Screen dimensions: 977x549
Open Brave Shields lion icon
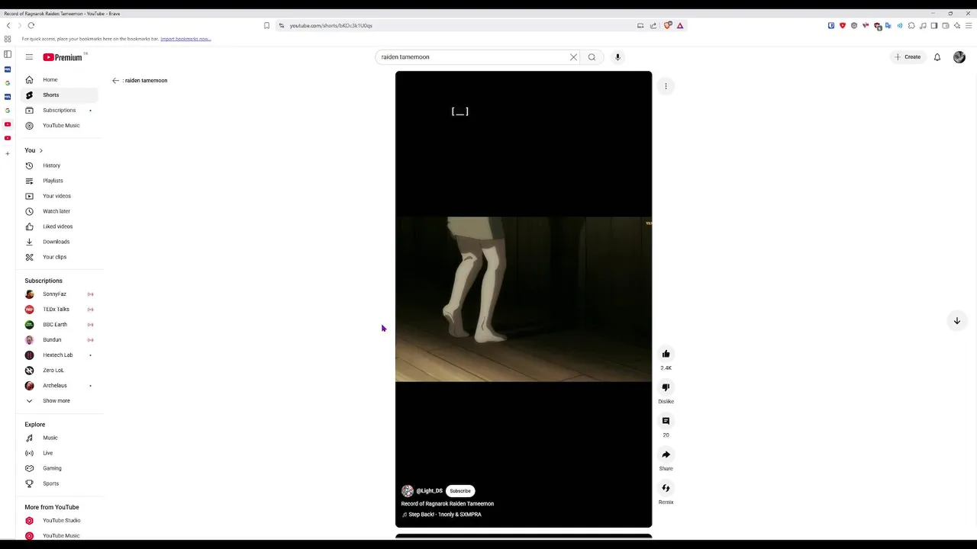click(668, 25)
